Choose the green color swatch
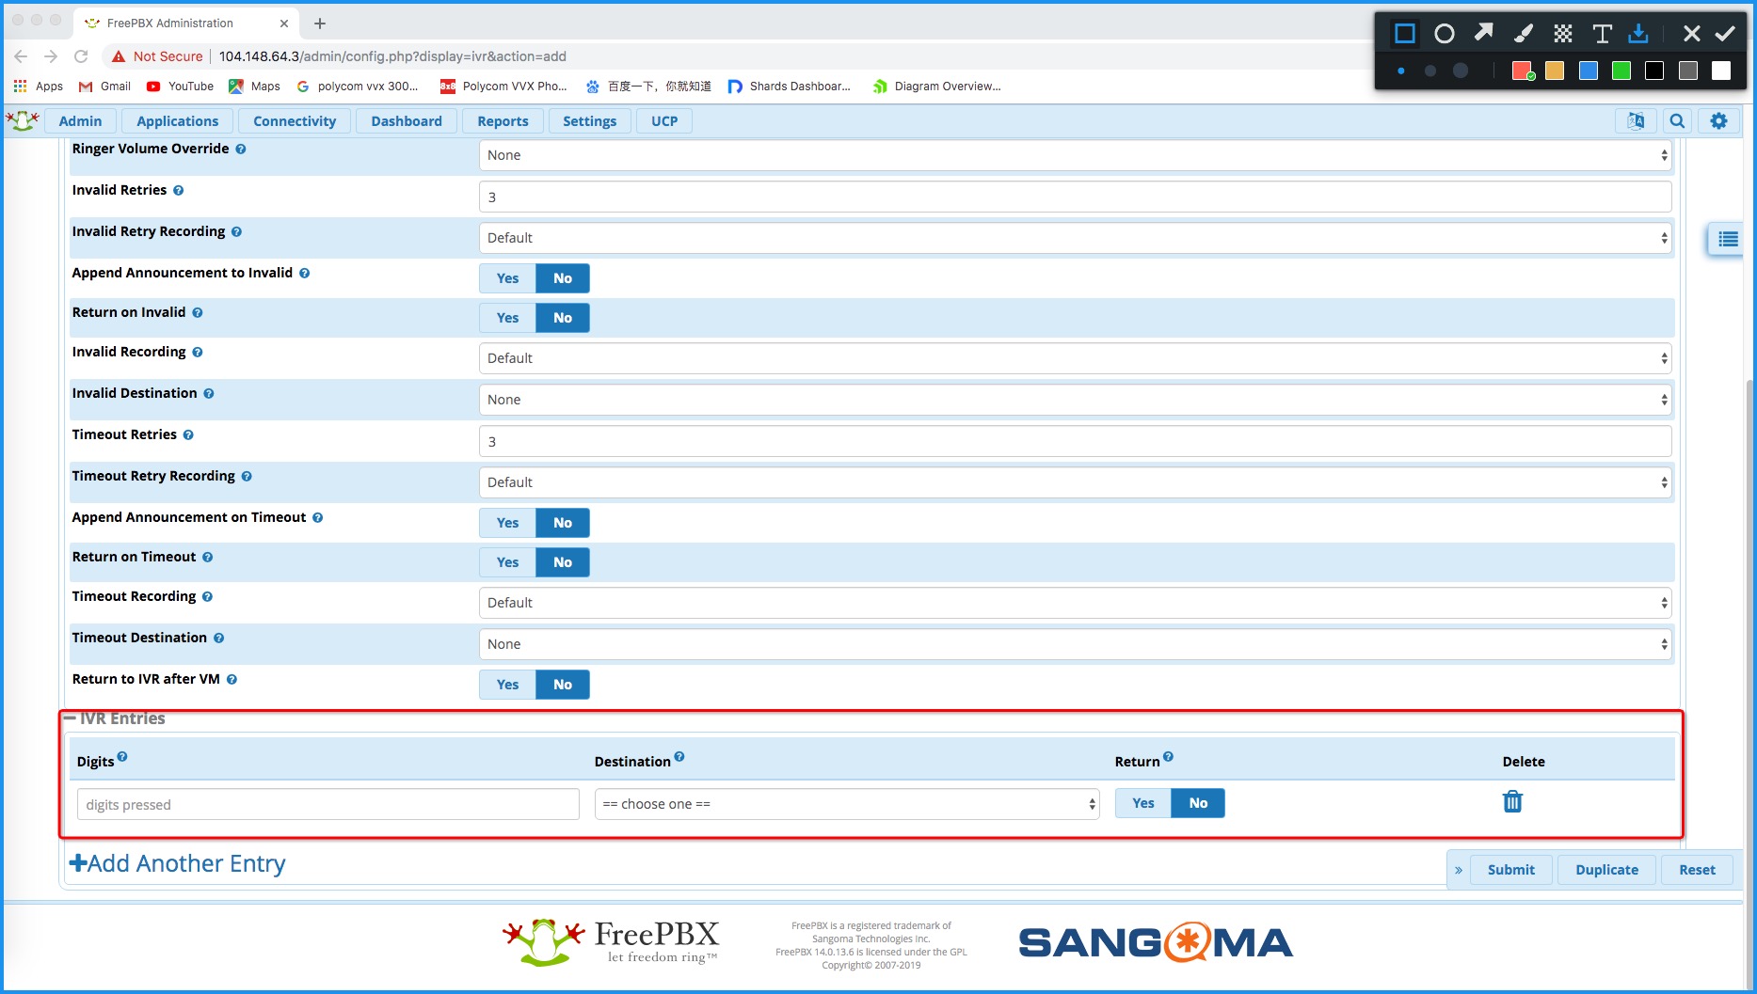The image size is (1757, 994). click(x=1621, y=71)
